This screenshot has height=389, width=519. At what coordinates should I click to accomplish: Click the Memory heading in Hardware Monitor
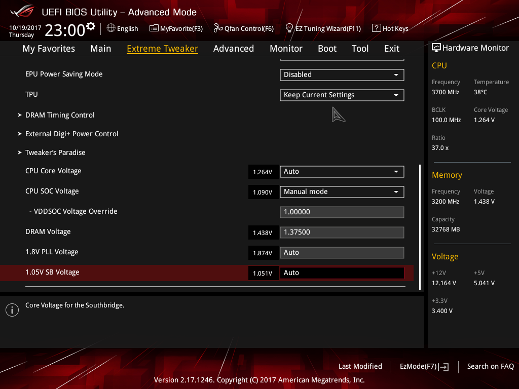pyautogui.click(x=447, y=175)
